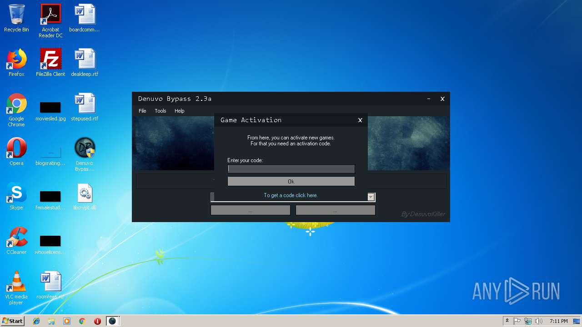Click the 7:11 PM system clock
This screenshot has height=327, width=582.
(x=558, y=321)
